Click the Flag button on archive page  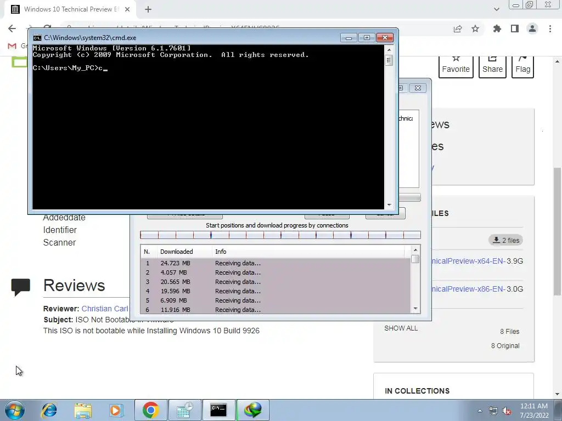522,66
